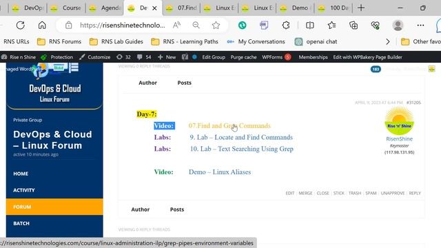Switch to the 100 Da tab

click(334, 8)
